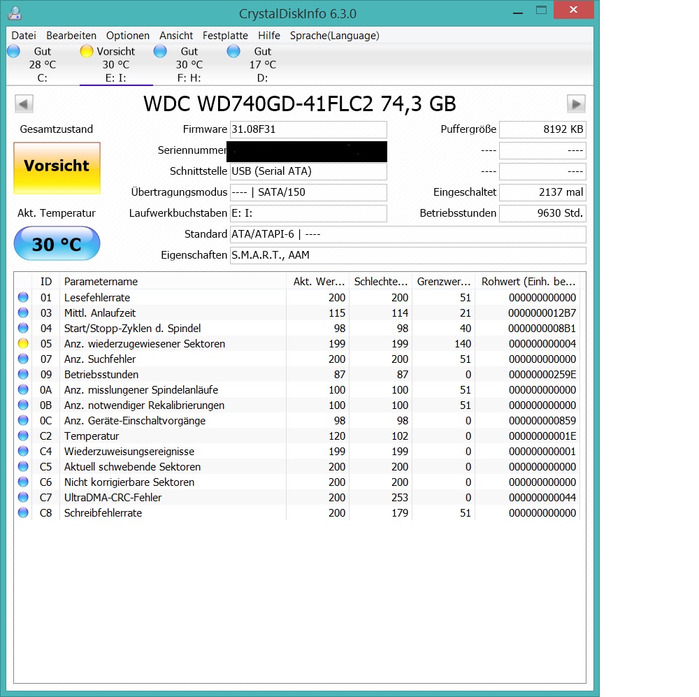Click yellow orb of wiederzugewiesener Sektoren row
This screenshot has height=697, width=699.
pyautogui.click(x=23, y=343)
